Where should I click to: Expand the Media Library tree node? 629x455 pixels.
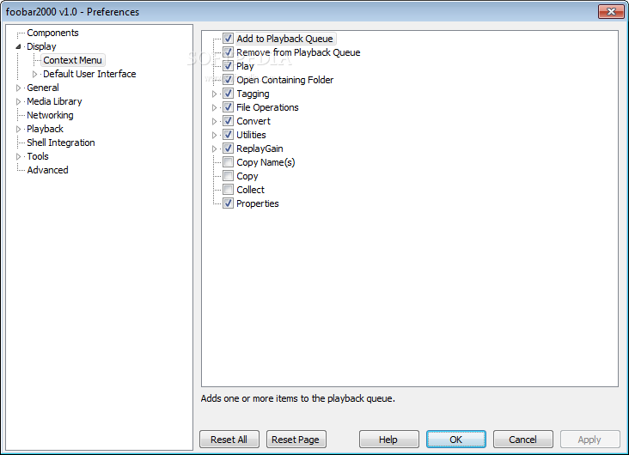pyautogui.click(x=18, y=101)
